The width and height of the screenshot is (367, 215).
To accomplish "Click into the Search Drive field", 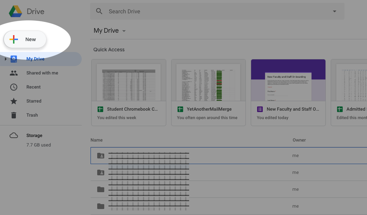I will [211, 11].
